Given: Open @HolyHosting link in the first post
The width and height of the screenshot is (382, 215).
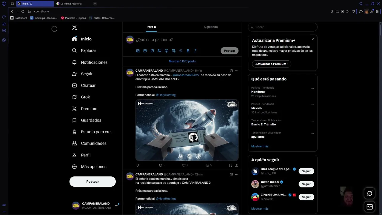Looking at the screenshot, I should tap(166, 95).
